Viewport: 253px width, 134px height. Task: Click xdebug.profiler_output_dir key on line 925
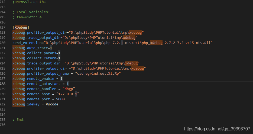click(x=40, y=68)
